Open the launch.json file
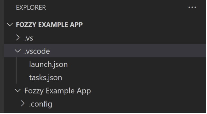Viewport: 207px width, 114px height. [x=48, y=64]
